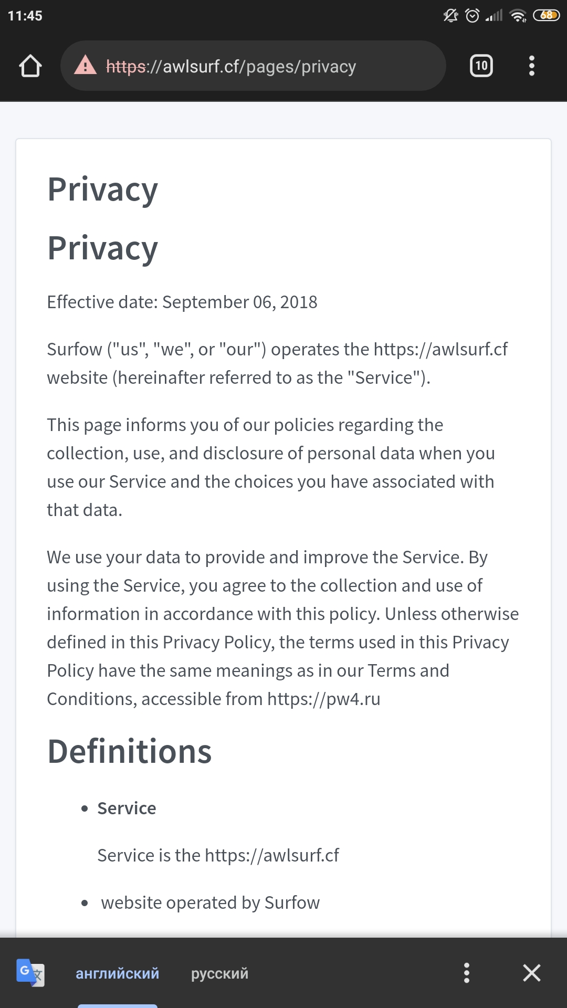Viewport: 567px width, 1008px height.
Task: Tap the Effective date line
Action: click(x=182, y=302)
